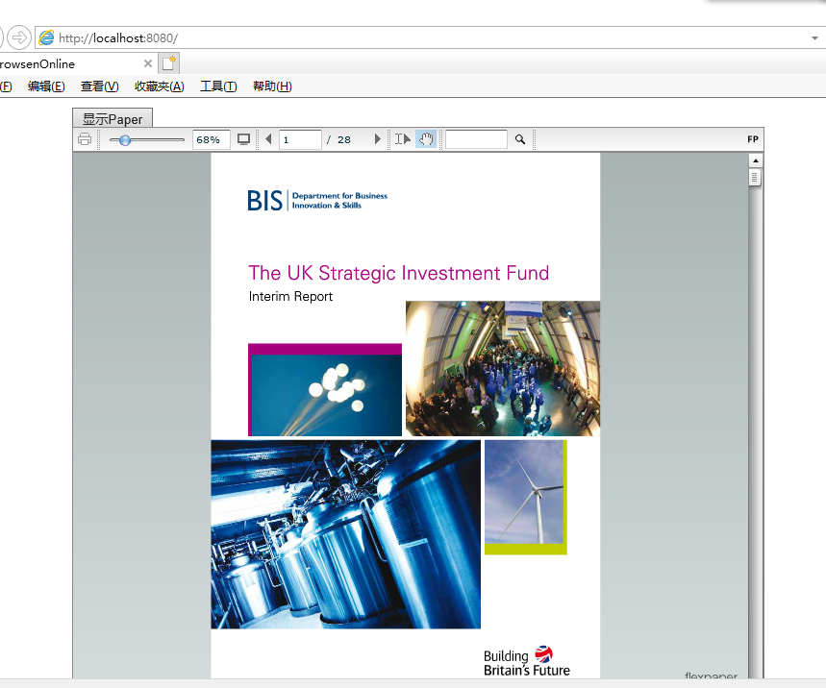This screenshot has height=688, width=826.
Task: Click the Building Britain's Future logo
Action: click(x=526, y=661)
